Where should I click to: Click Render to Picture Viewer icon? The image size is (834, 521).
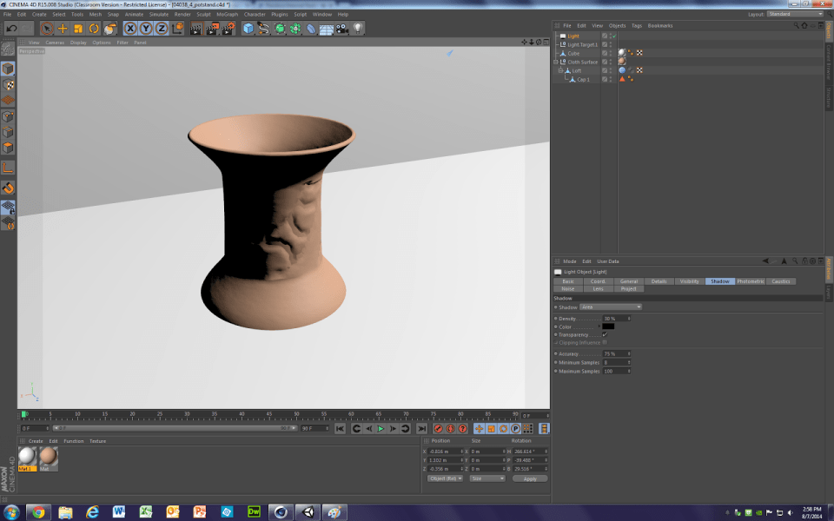(211, 29)
